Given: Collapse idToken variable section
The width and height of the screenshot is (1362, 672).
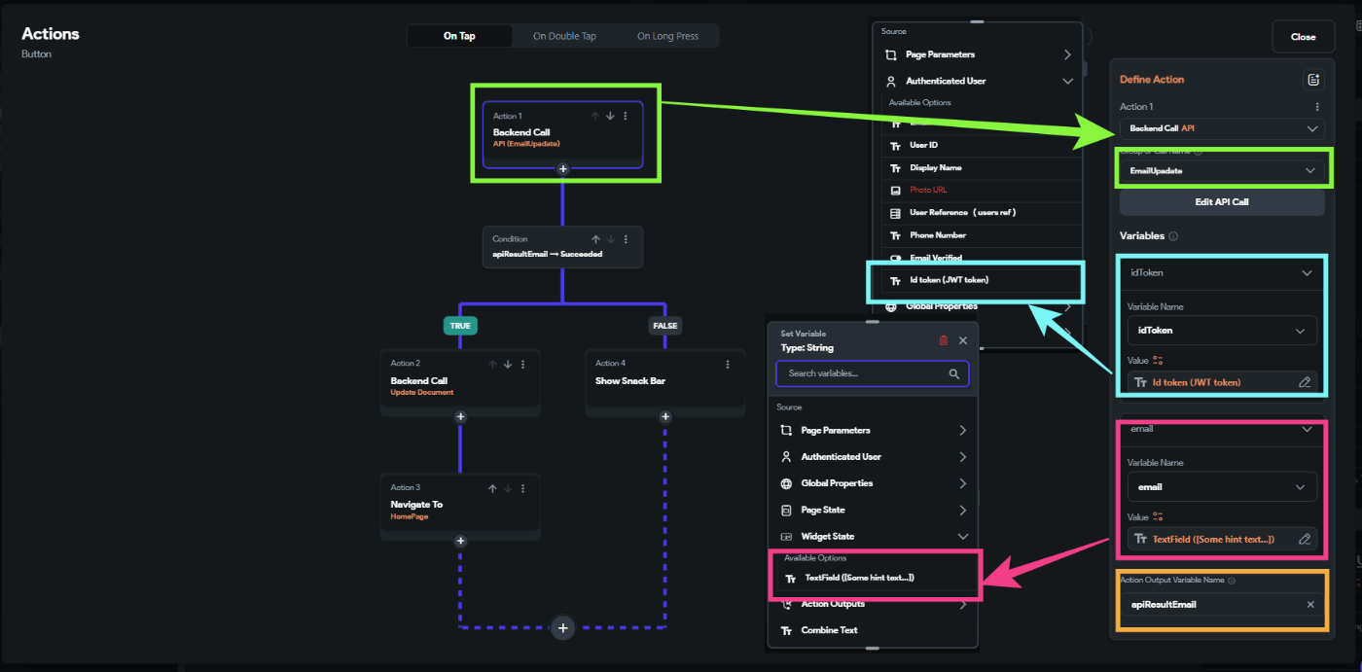Looking at the screenshot, I should pos(1307,273).
